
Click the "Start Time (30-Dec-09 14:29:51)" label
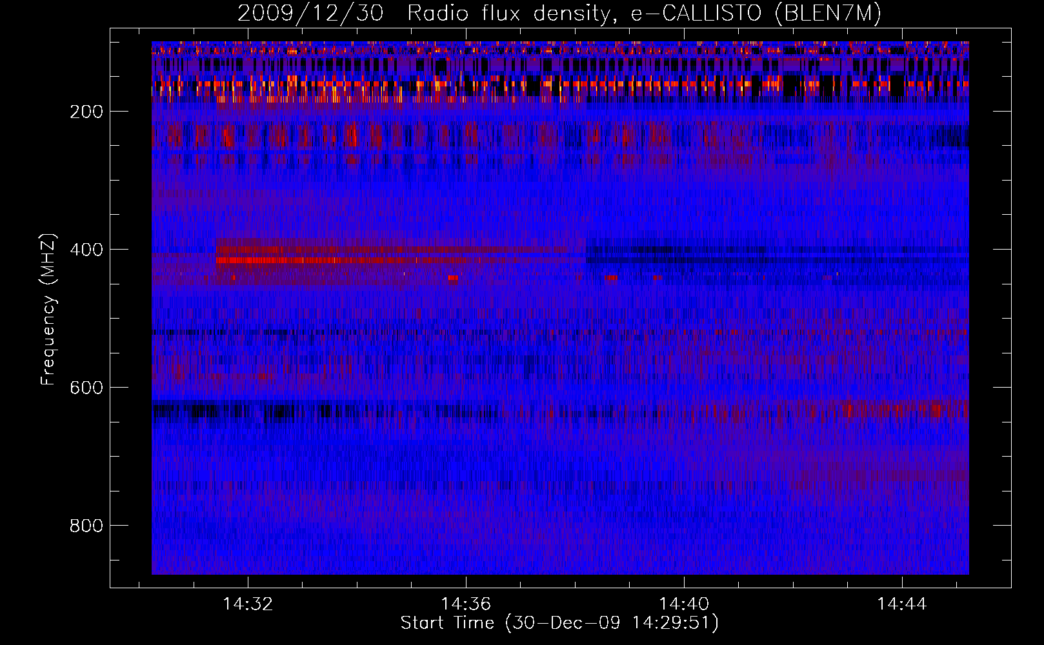559,623
